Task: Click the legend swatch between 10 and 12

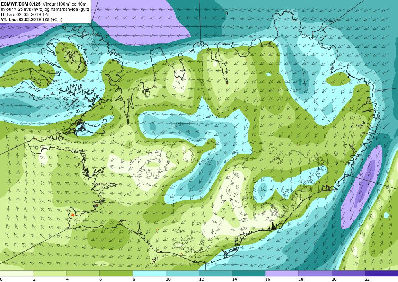Action: (182, 273)
